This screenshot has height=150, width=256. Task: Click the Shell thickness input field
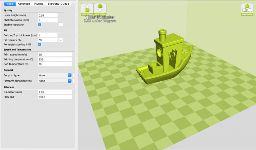(48, 20)
